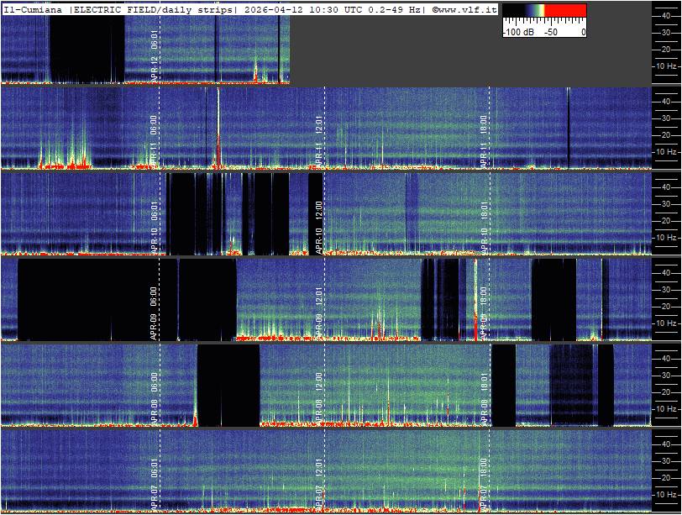This screenshot has height=515, width=682.
Task: Click the APR 09 06:00 time marker
Action: point(155,313)
